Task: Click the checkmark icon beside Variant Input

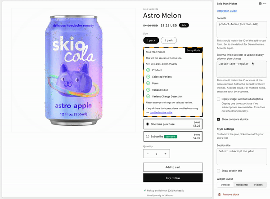Action: click(x=148, y=90)
